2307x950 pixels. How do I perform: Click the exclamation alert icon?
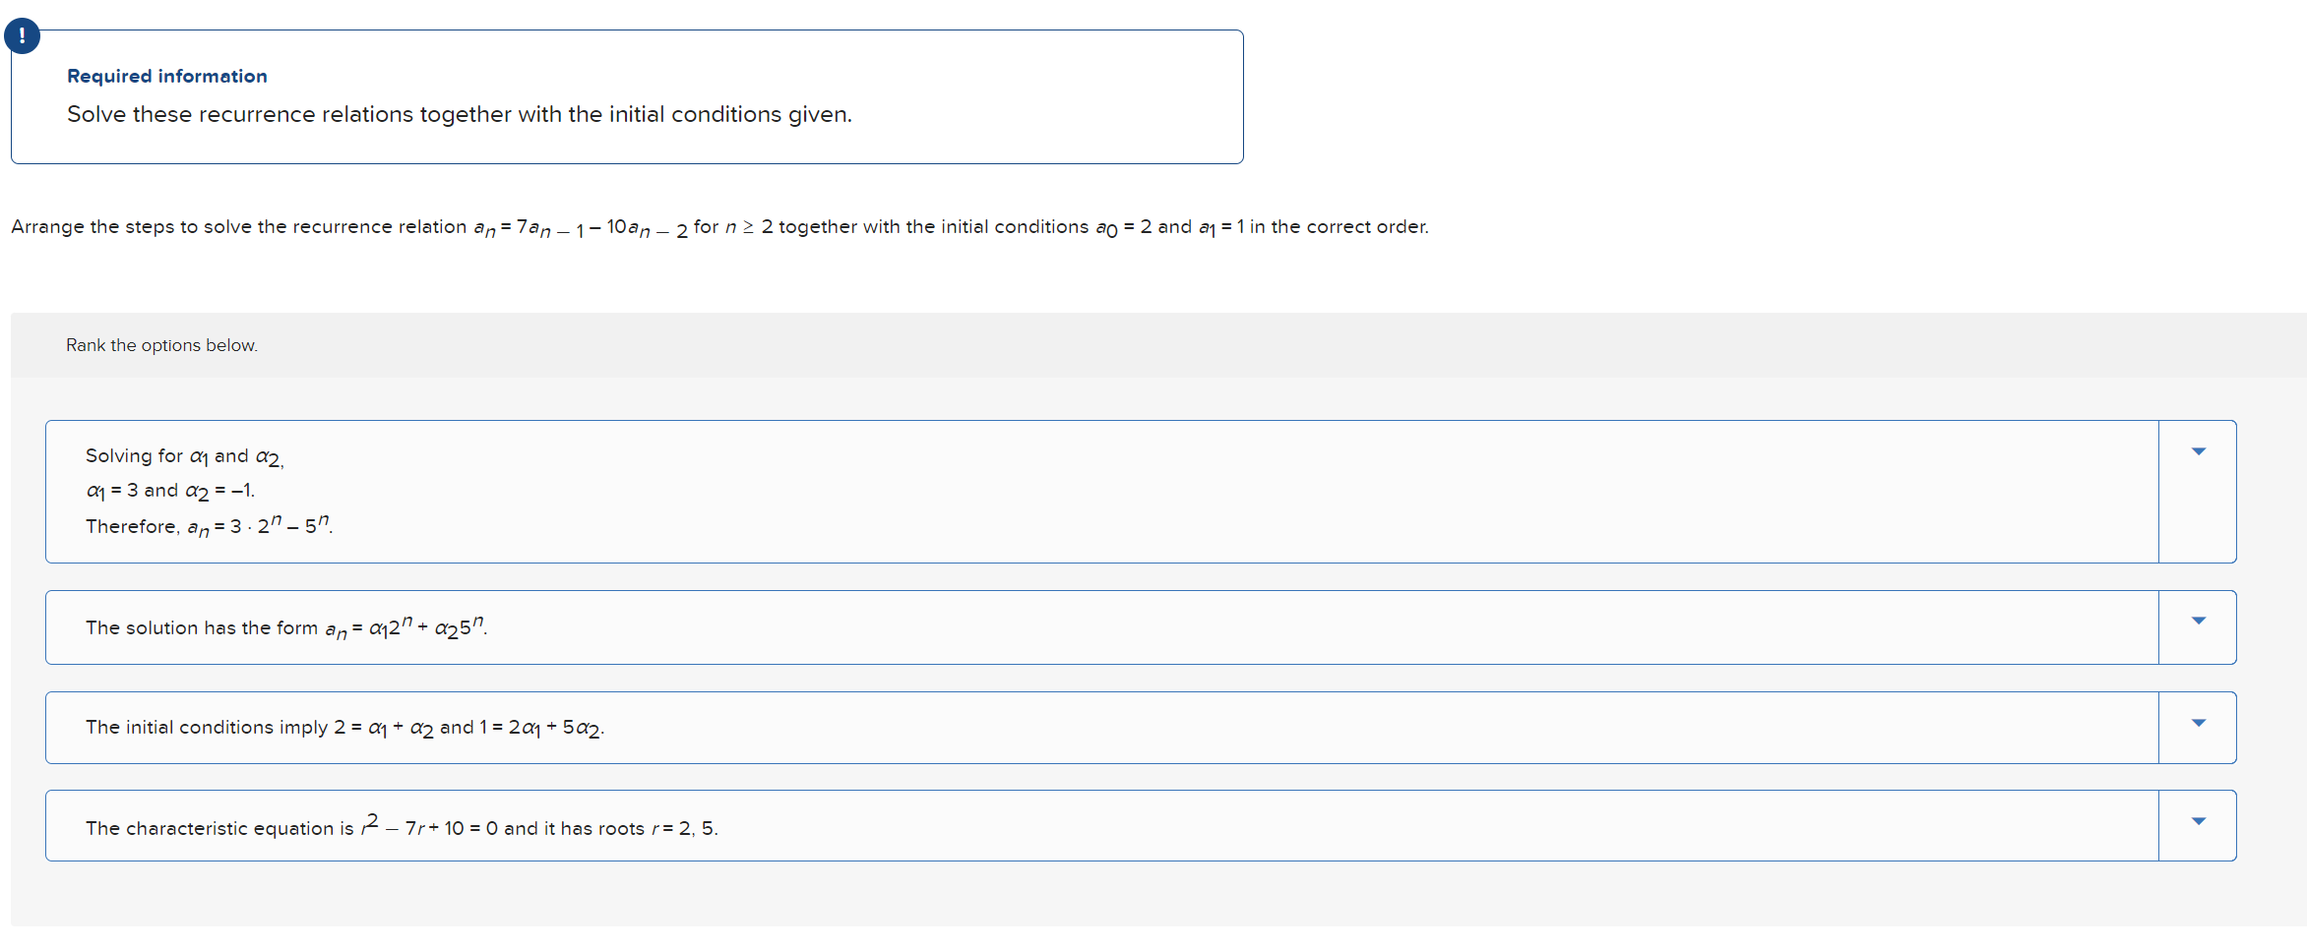point(22,35)
